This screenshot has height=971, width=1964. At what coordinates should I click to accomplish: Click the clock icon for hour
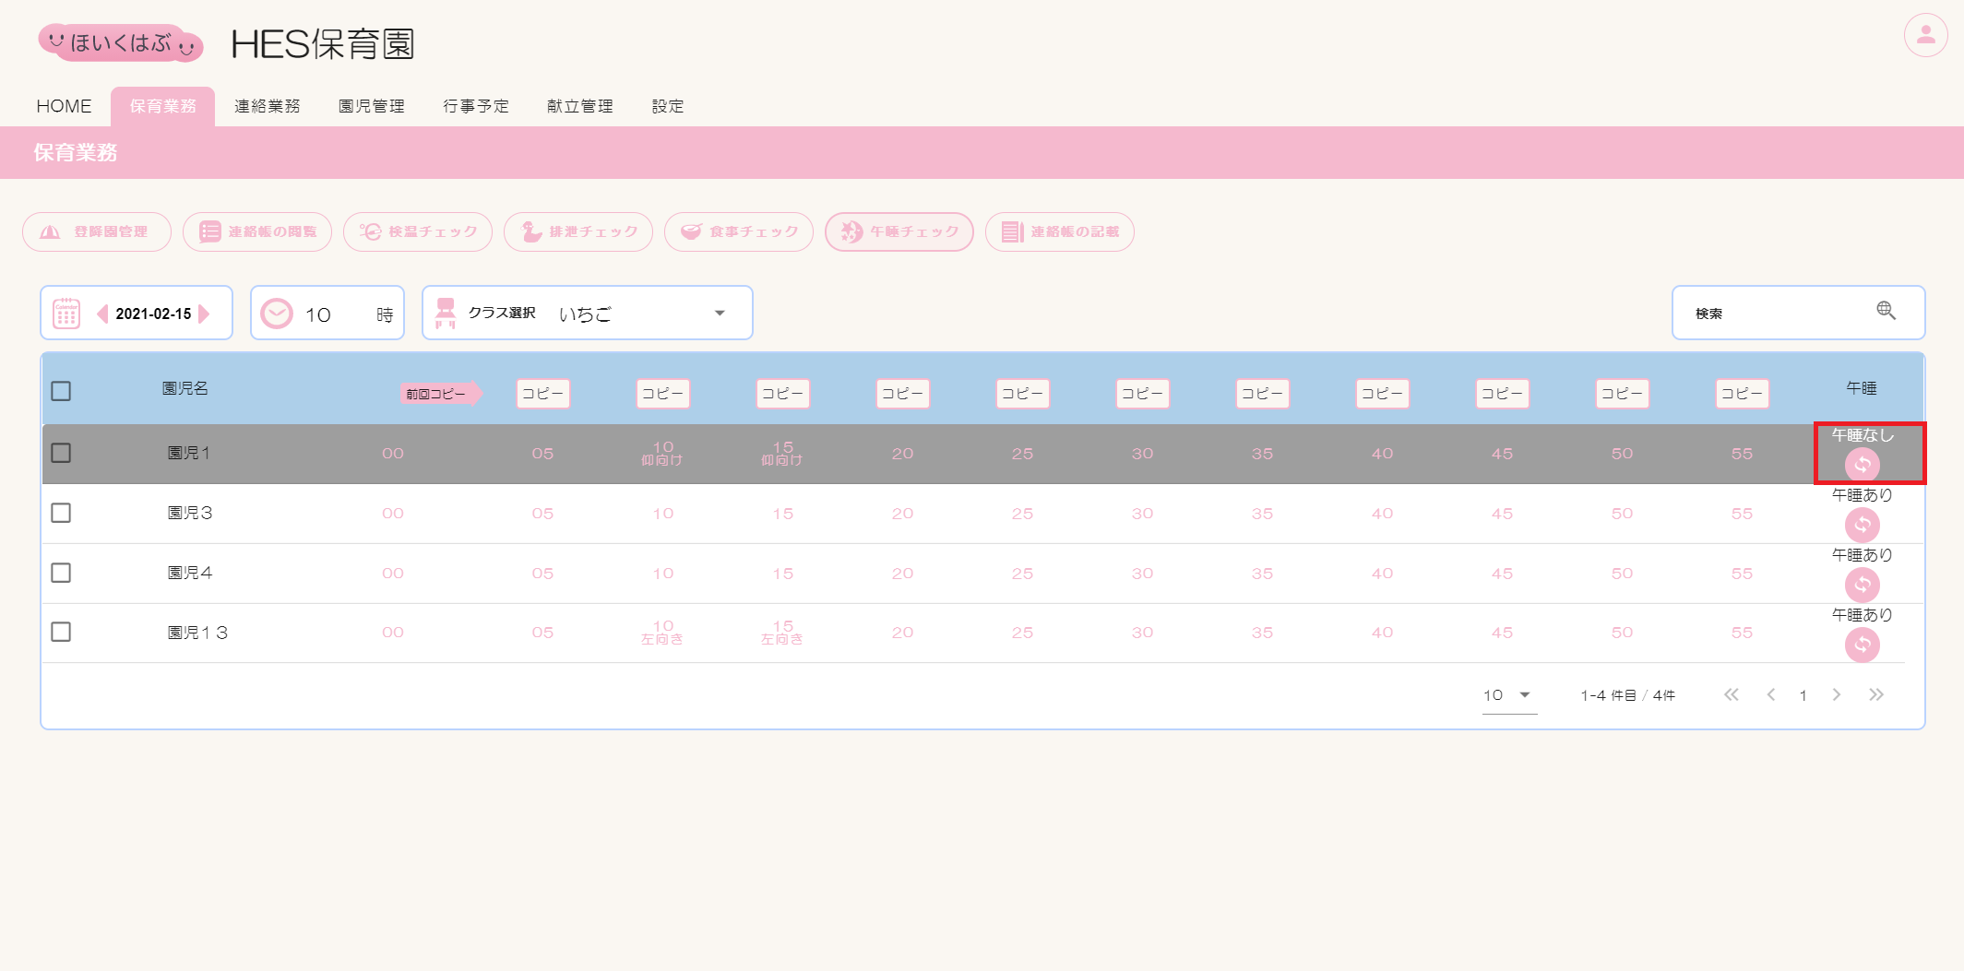277,314
